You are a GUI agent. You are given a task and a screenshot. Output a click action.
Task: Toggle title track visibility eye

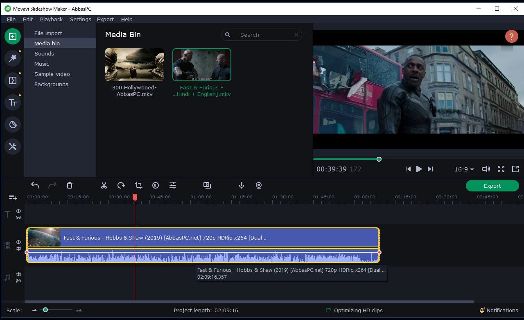point(18,211)
